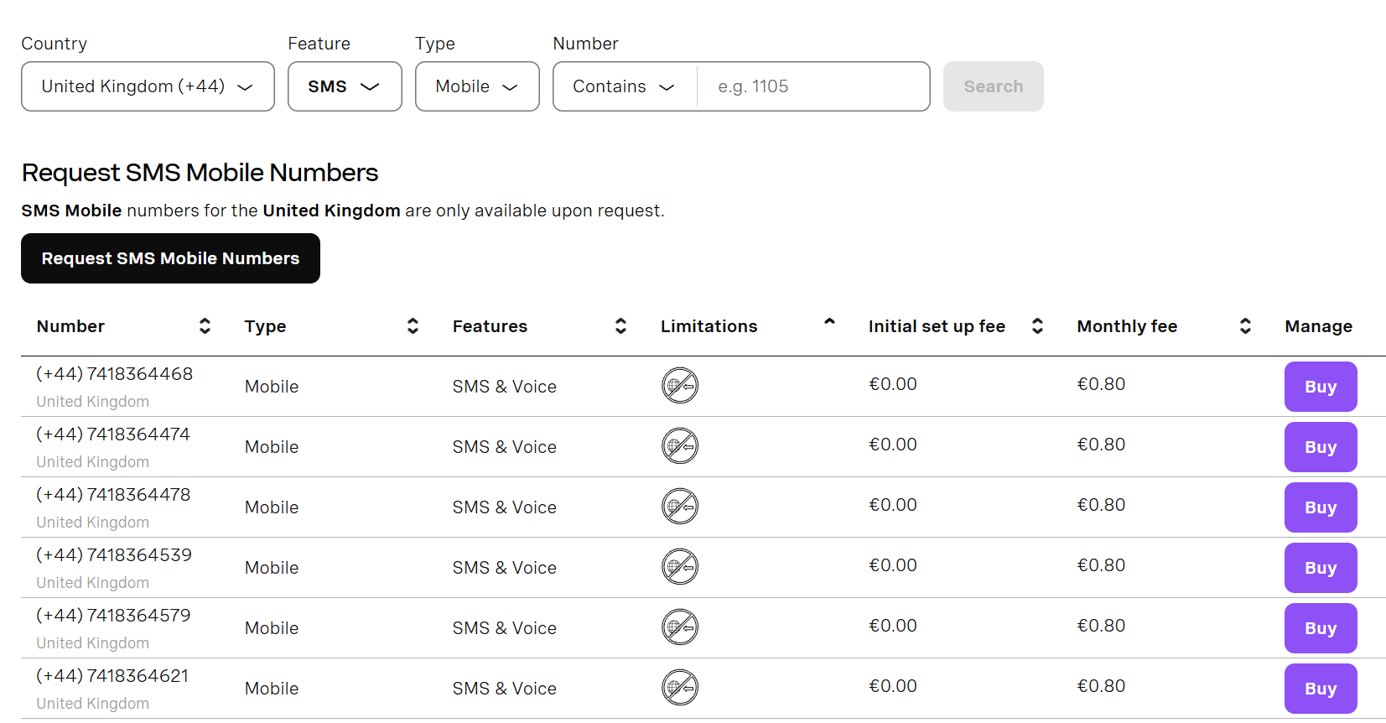Sort table by Features column arrows

[620, 326]
